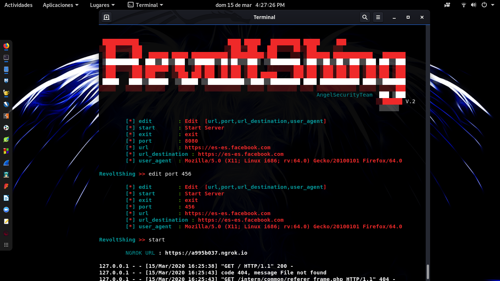Click the 'edit port 456' command text
Viewport: 500px width, 281px height.
click(170, 174)
